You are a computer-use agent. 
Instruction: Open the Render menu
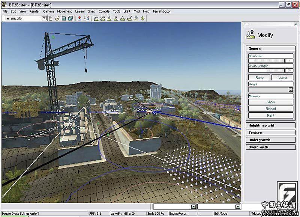(34, 11)
